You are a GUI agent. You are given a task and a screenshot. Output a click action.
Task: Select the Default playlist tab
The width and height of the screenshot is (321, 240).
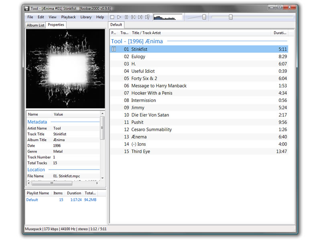(x=116, y=25)
